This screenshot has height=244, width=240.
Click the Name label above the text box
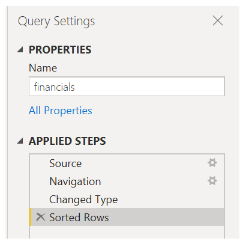tap(43, 68)
